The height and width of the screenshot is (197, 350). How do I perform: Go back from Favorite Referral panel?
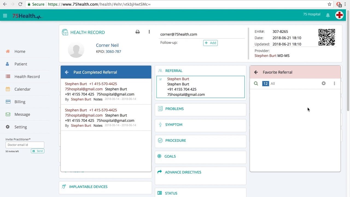(256, 72)
